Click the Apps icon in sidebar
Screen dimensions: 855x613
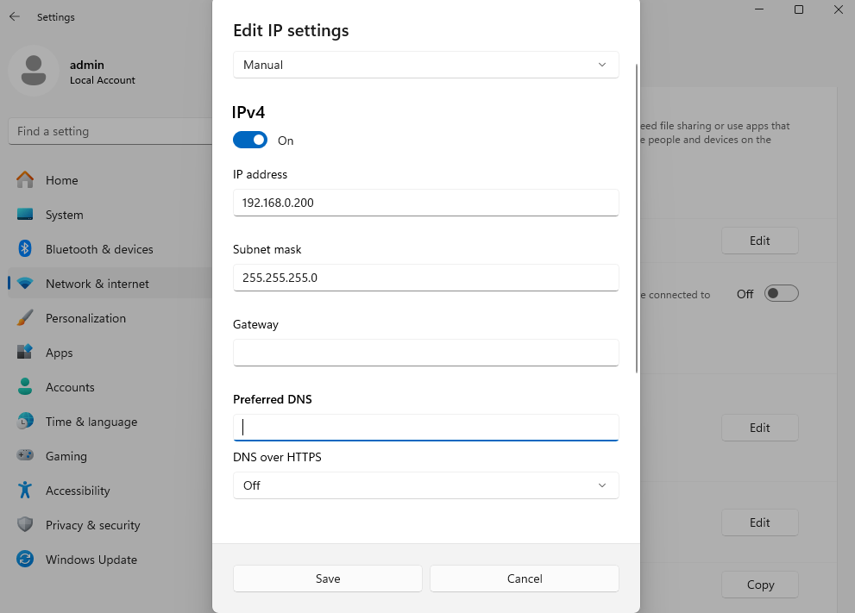pos(25,352)
